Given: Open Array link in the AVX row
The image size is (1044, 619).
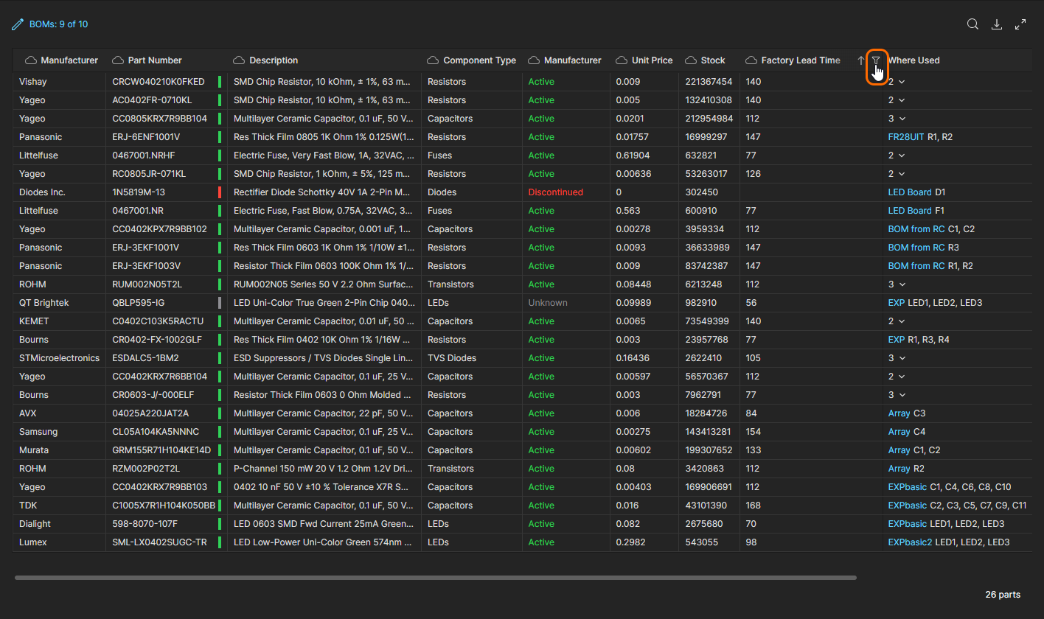Looking at the screenshot, I should click(x=899, y=413).
